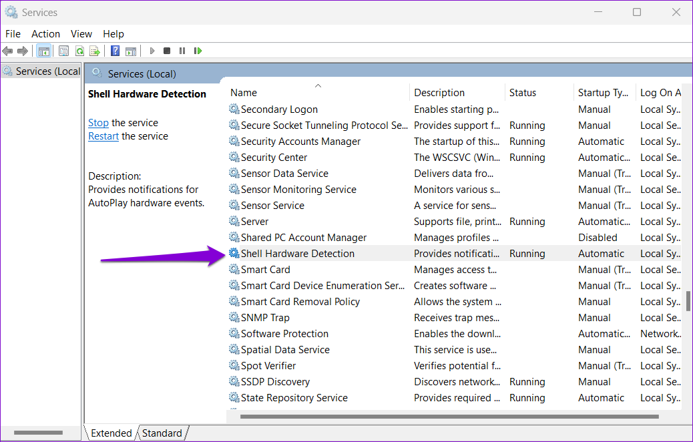Sort by the Status column header

[x=539, y=92]
